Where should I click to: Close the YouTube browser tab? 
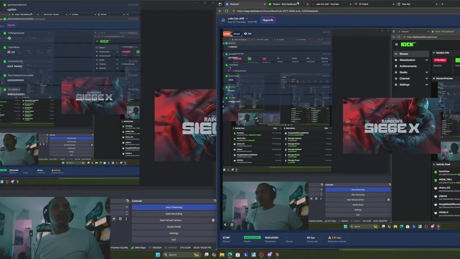tap(350, 4)
